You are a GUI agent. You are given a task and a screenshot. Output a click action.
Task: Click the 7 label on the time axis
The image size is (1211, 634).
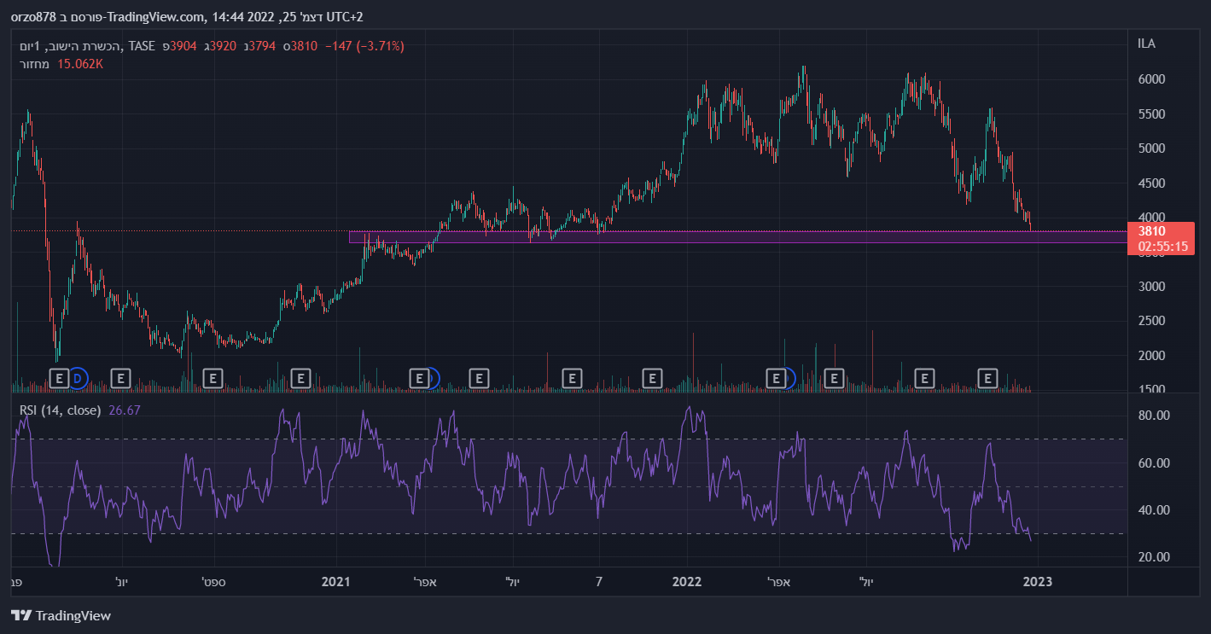599,582
